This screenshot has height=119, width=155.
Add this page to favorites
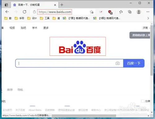(91, 12)
